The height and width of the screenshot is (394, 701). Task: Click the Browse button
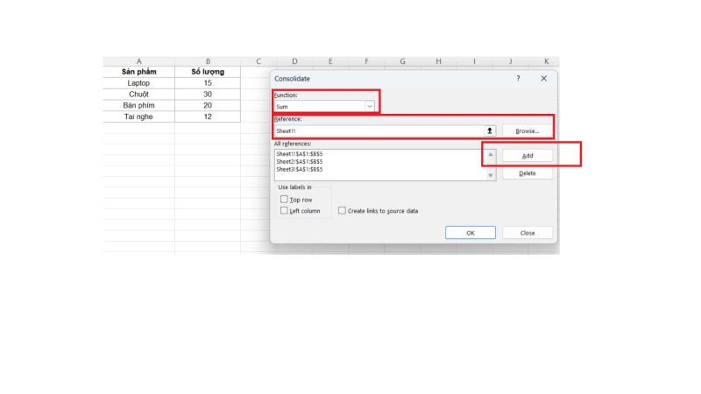click(528, 130)
